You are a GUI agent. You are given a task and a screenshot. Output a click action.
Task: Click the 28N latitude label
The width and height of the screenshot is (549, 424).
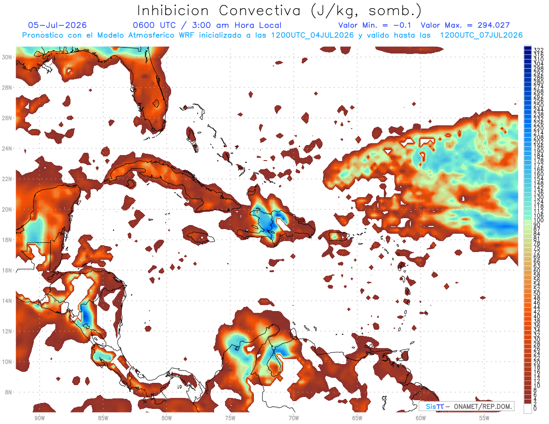tap(6, 87)
